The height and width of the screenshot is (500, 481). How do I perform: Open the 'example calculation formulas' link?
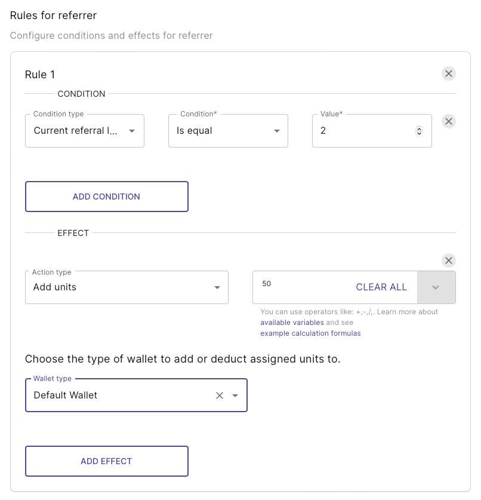pyautogui.click(x=310, y=333)
